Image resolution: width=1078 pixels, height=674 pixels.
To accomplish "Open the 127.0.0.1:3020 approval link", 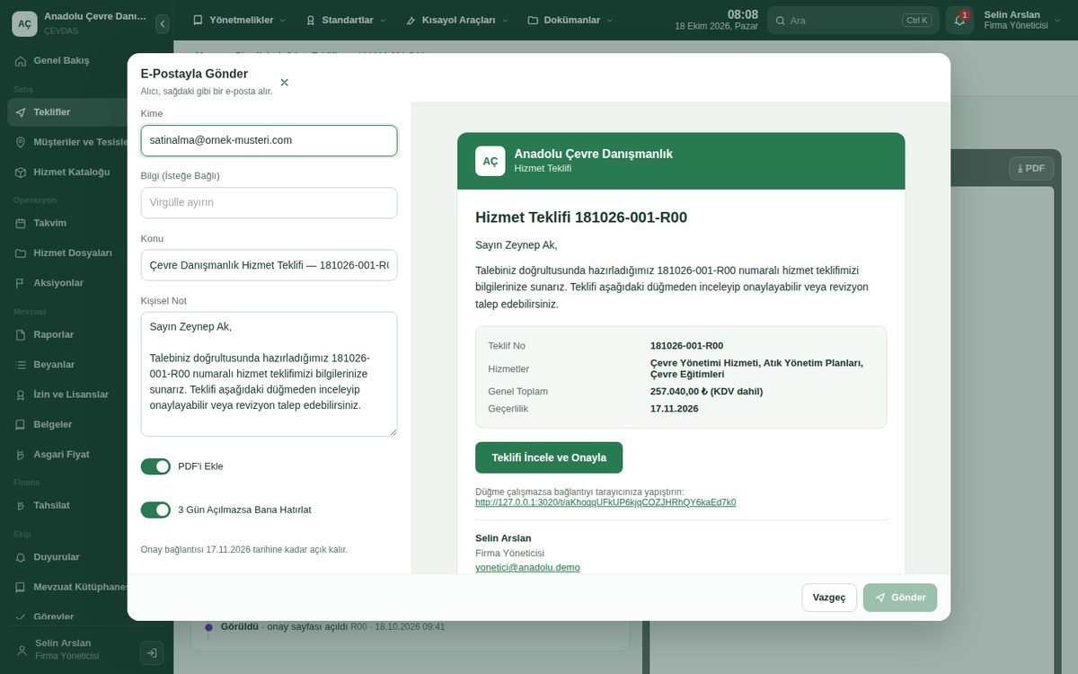I will [605, 502].
